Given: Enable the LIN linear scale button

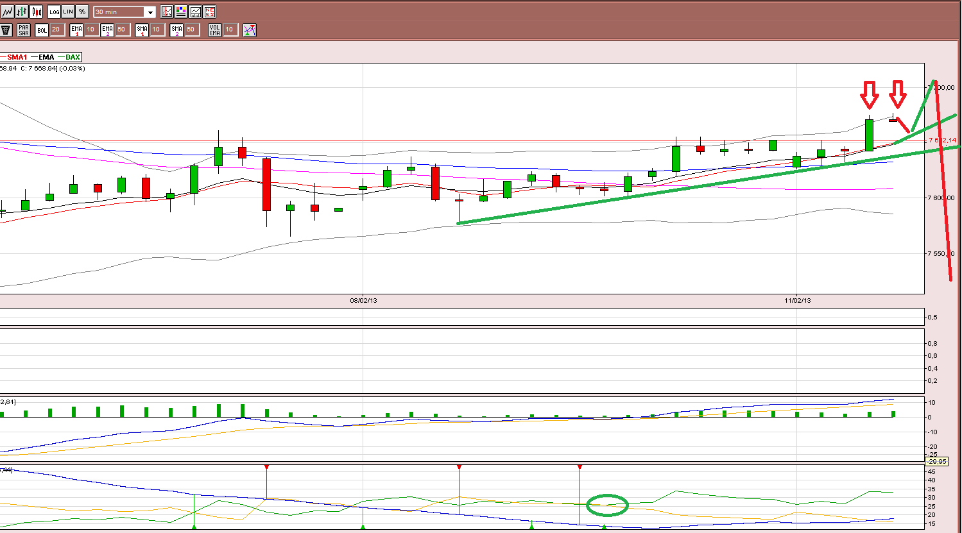Looking at the screenshot, I should pos(68,12).
